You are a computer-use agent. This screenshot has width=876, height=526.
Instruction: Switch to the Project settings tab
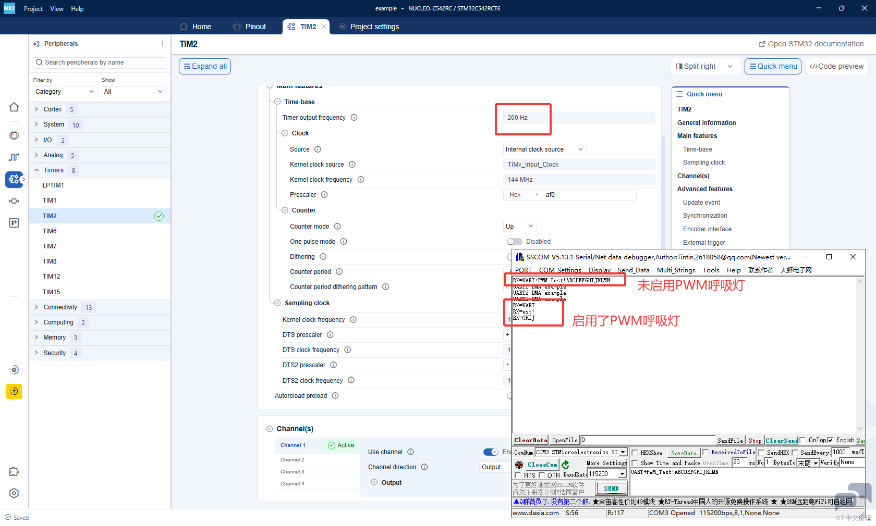coord(369,27)
